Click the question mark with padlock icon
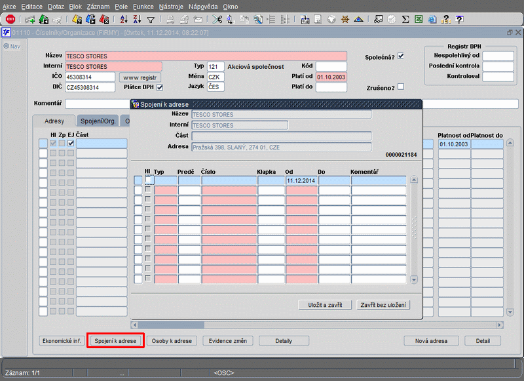524x381 pixels. point(446,20)
